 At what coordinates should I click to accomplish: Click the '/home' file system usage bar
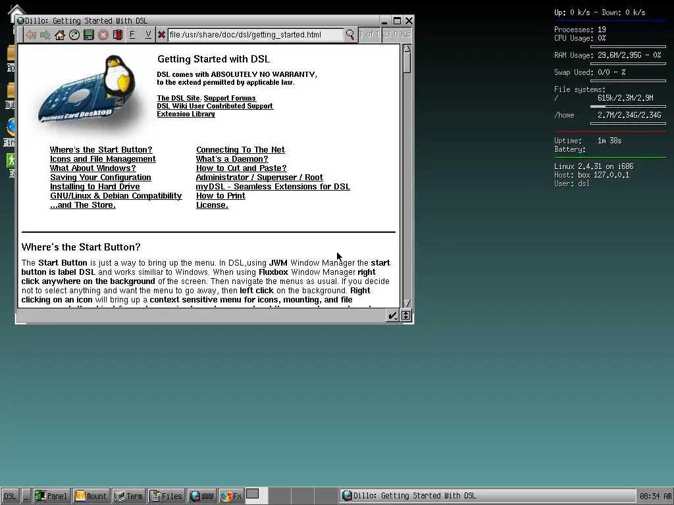coord(628,124)
